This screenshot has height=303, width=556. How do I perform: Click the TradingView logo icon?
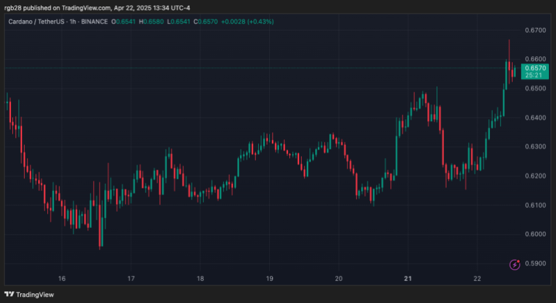point(10,295)
